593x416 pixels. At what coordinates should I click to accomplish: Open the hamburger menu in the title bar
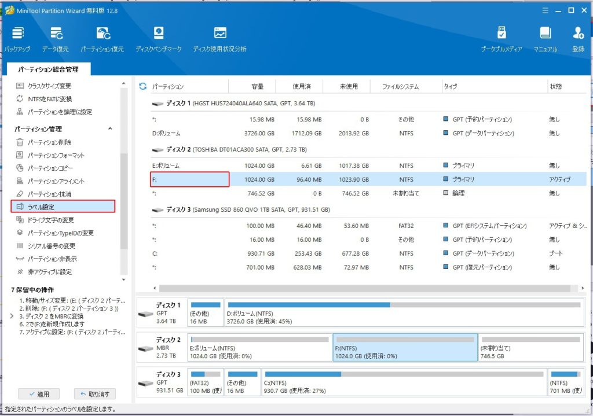545,10
